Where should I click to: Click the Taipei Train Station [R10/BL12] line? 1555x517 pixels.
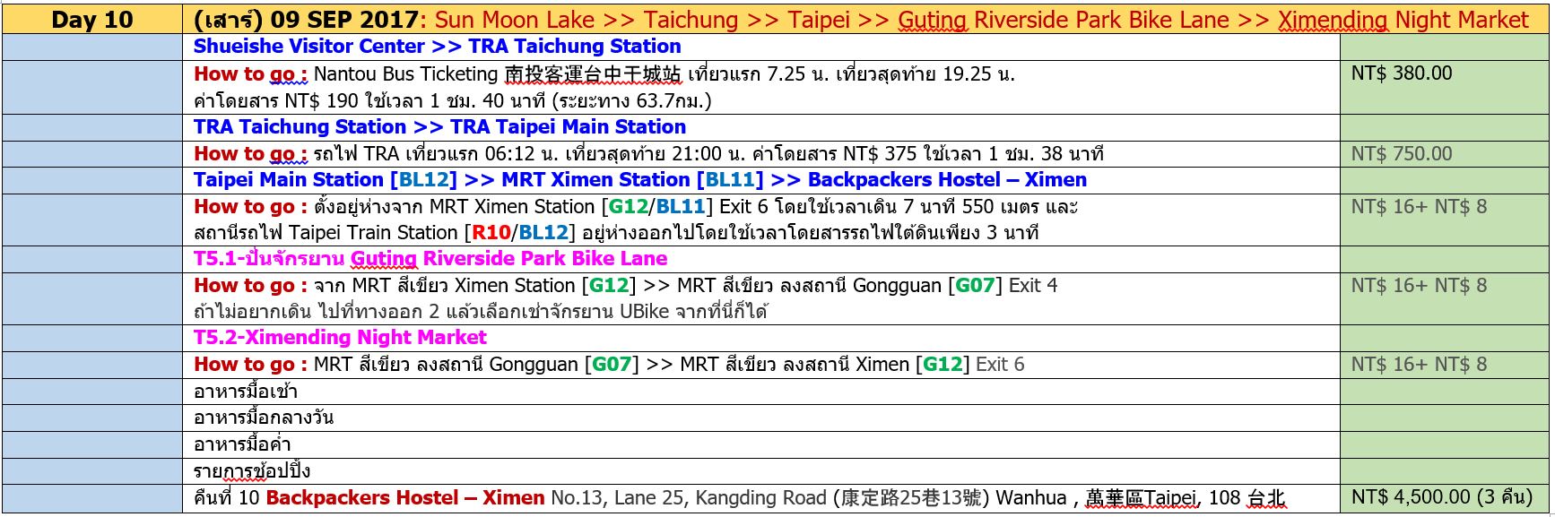(616, 233)
